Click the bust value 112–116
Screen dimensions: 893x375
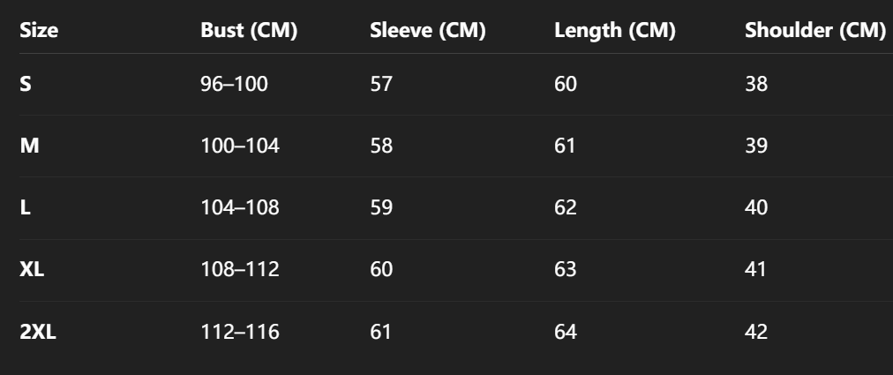tap(240, 333)
